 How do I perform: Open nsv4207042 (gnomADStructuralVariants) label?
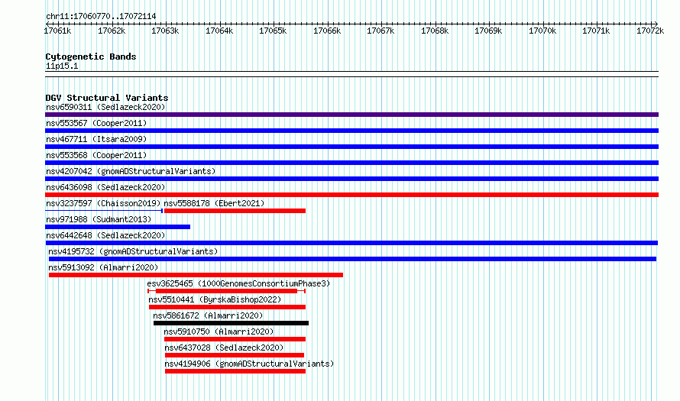tap(131, 171)
